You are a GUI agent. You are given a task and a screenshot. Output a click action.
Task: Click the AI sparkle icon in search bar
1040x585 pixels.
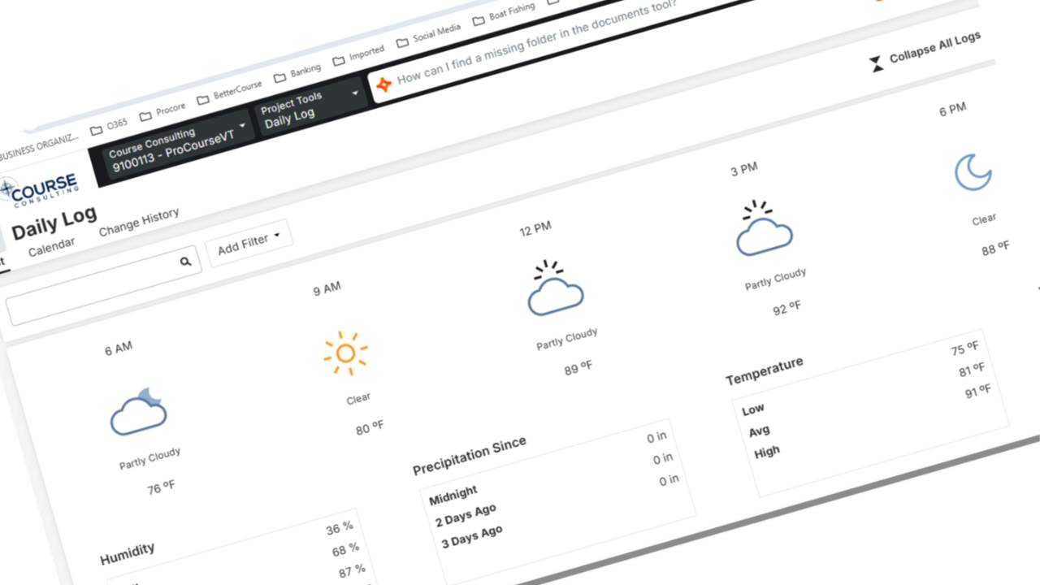384,84
